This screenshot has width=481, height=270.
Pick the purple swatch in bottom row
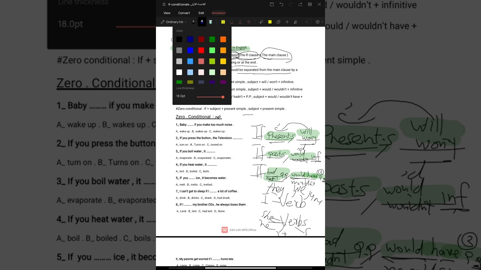(x=223, y=82)
